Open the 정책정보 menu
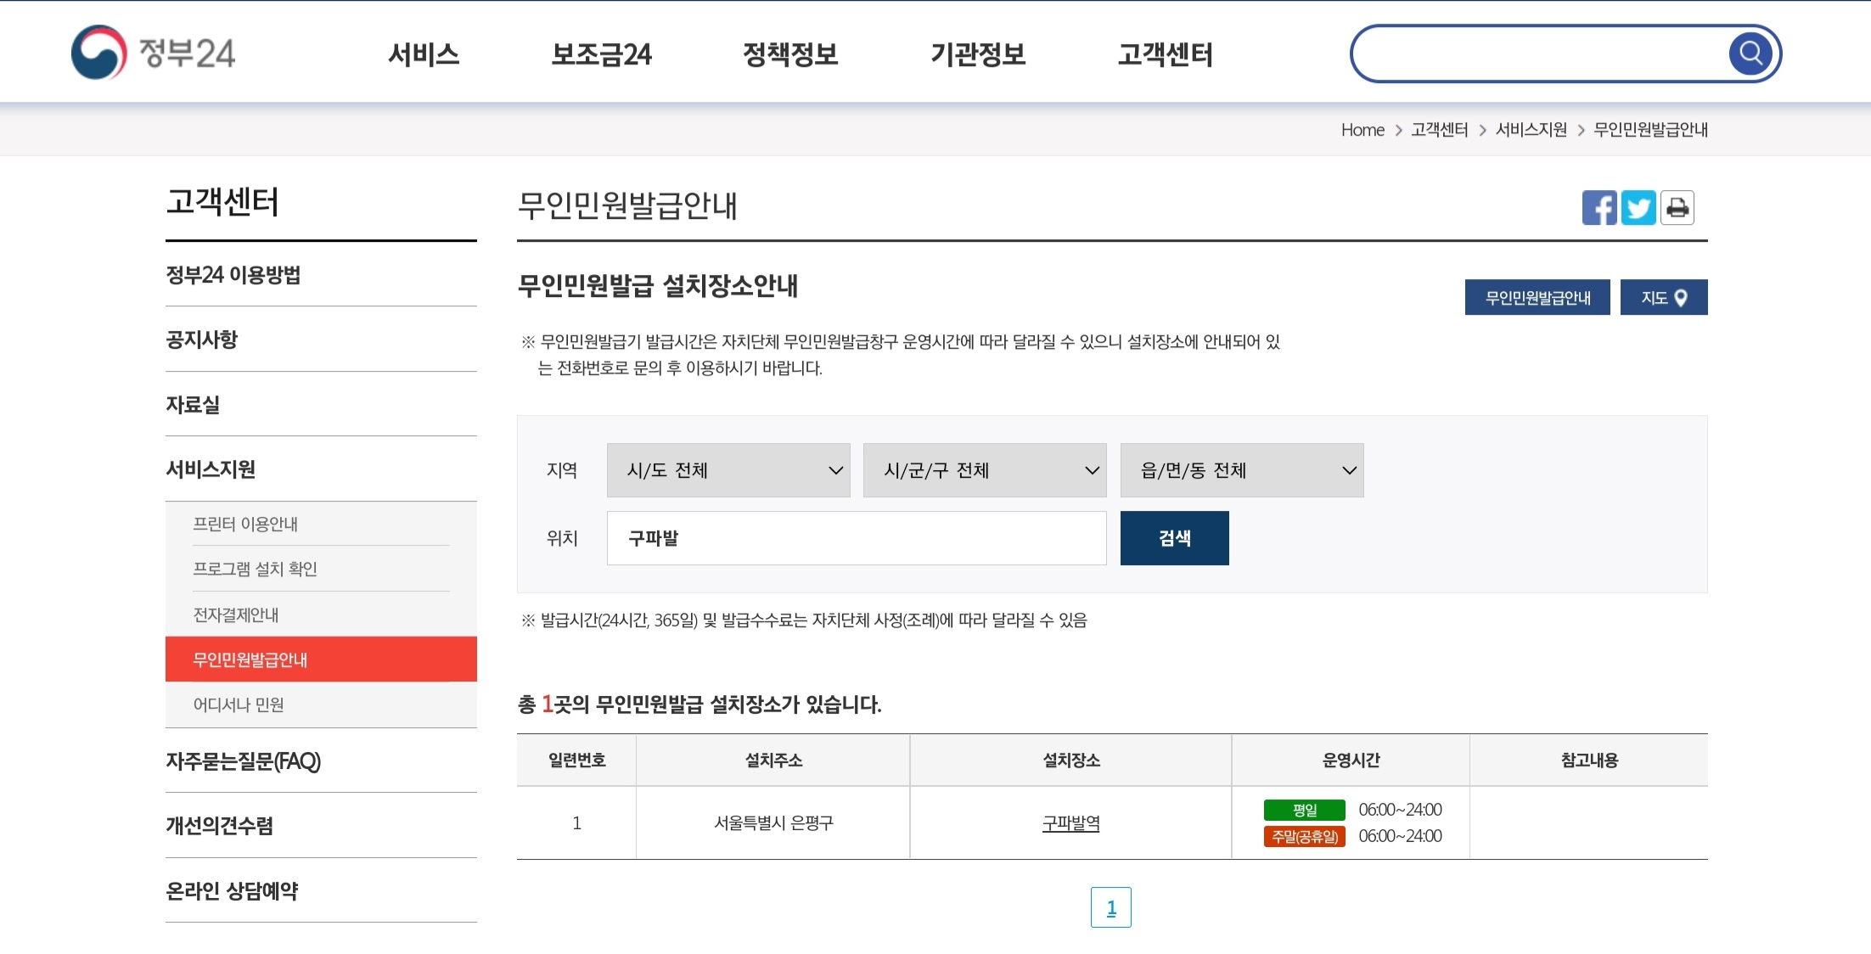The width and height of the screenshot is (1871, 954). pyautogui.click(x=790, y=54)
